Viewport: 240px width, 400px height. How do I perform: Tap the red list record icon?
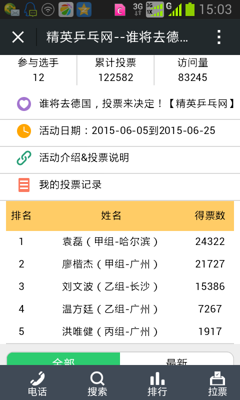(x=24, y=185)
